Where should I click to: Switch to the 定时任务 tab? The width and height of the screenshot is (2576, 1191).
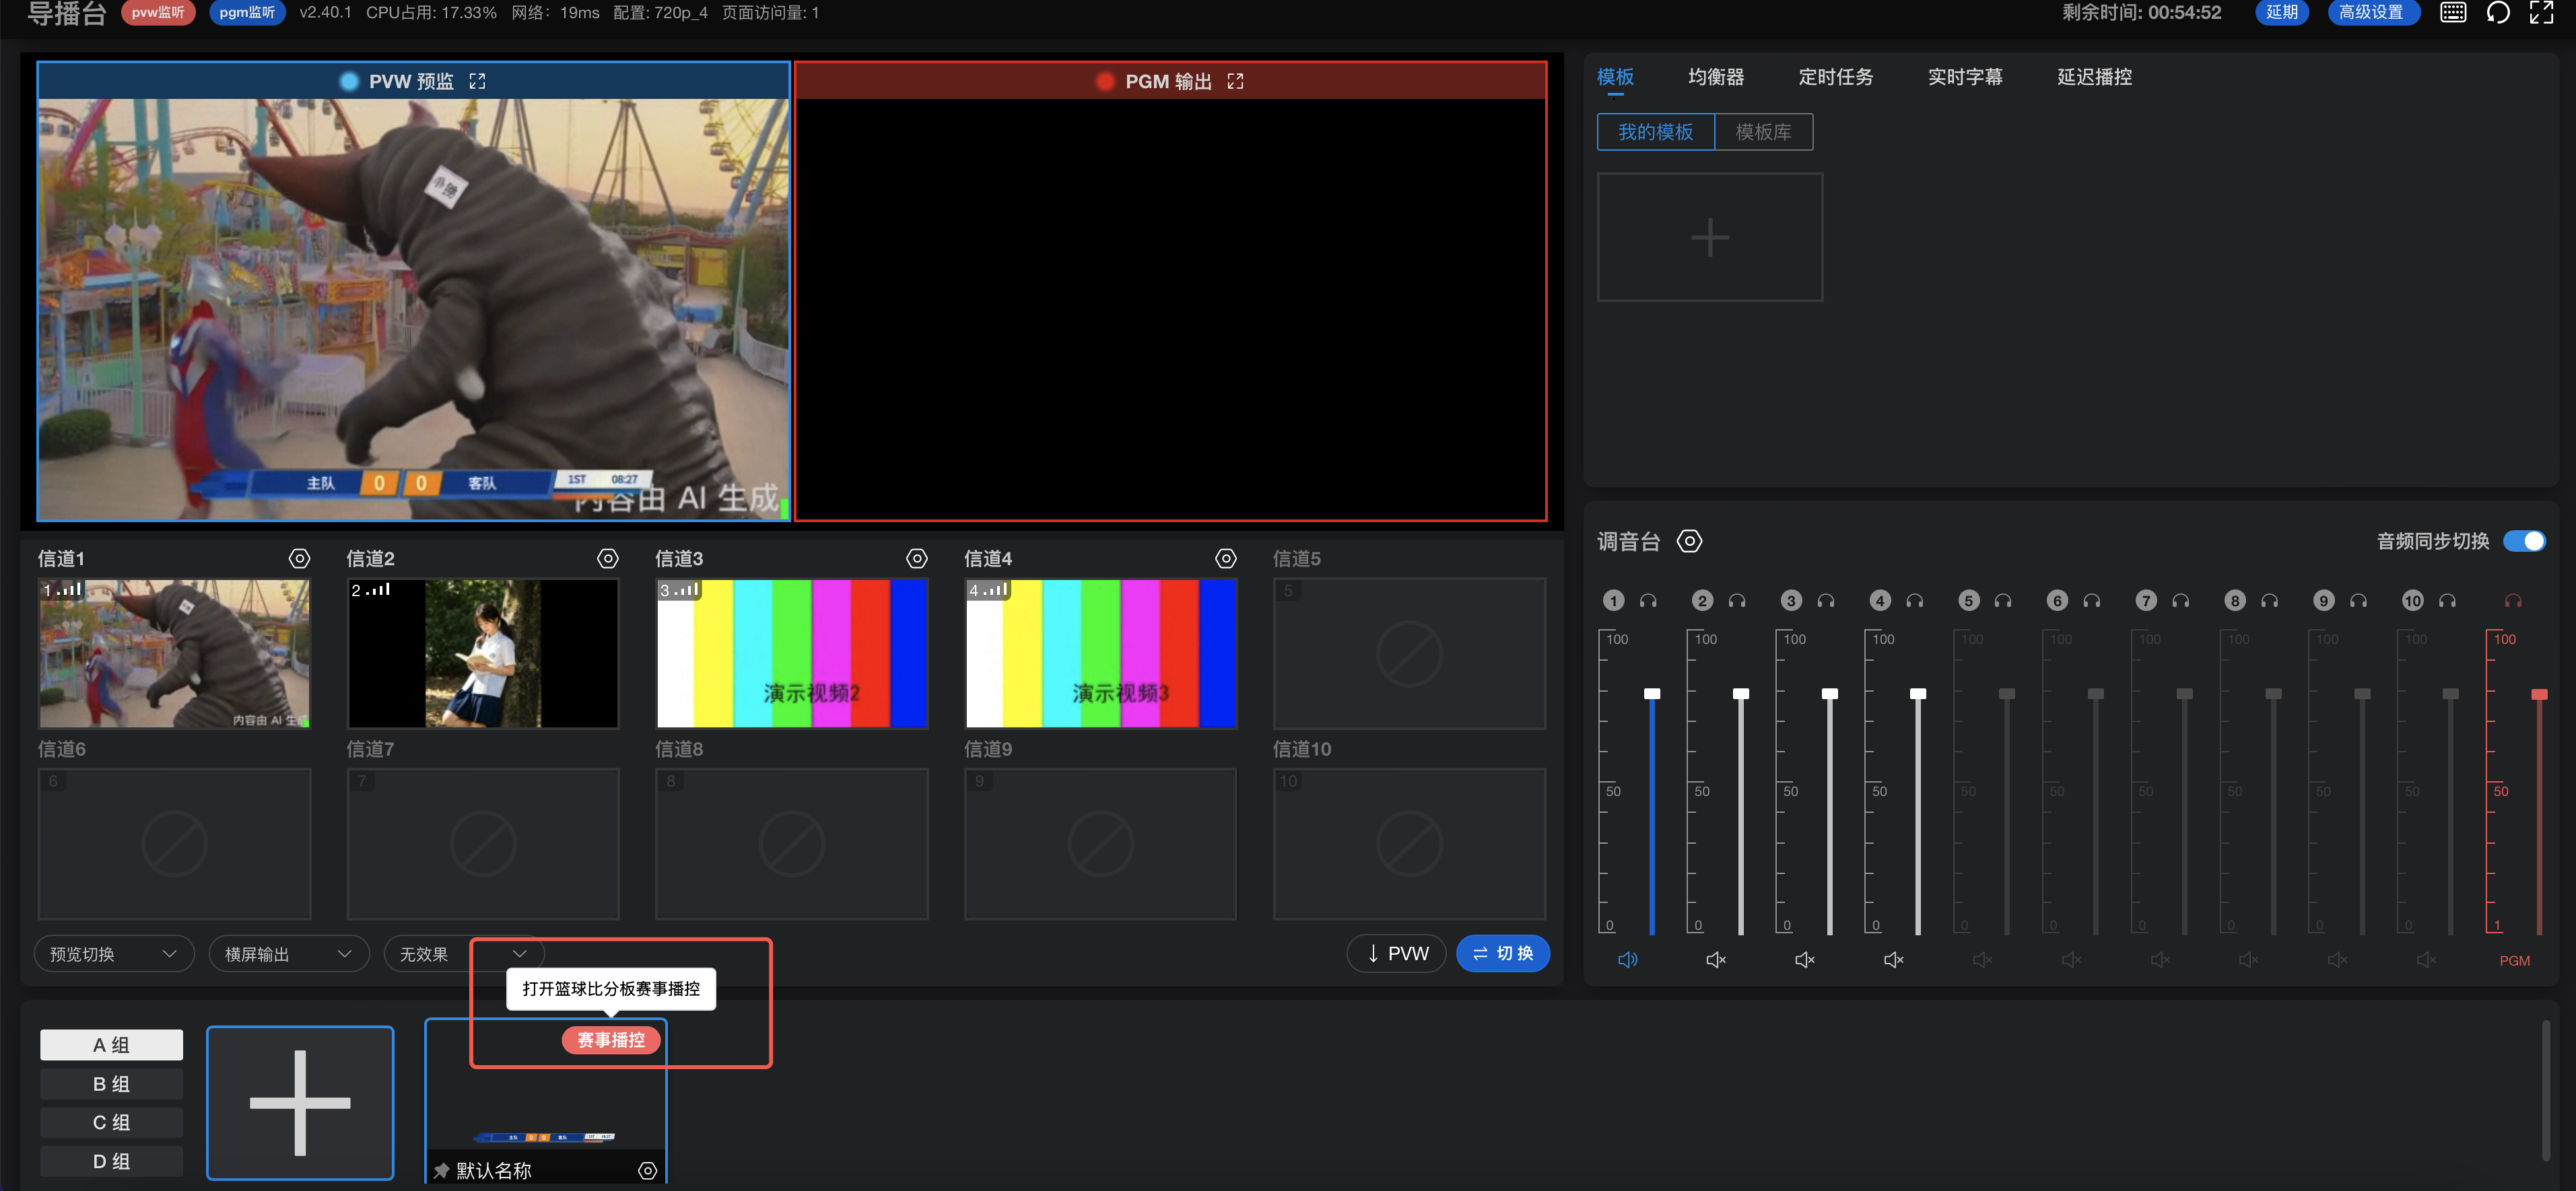click(1836, 77)
